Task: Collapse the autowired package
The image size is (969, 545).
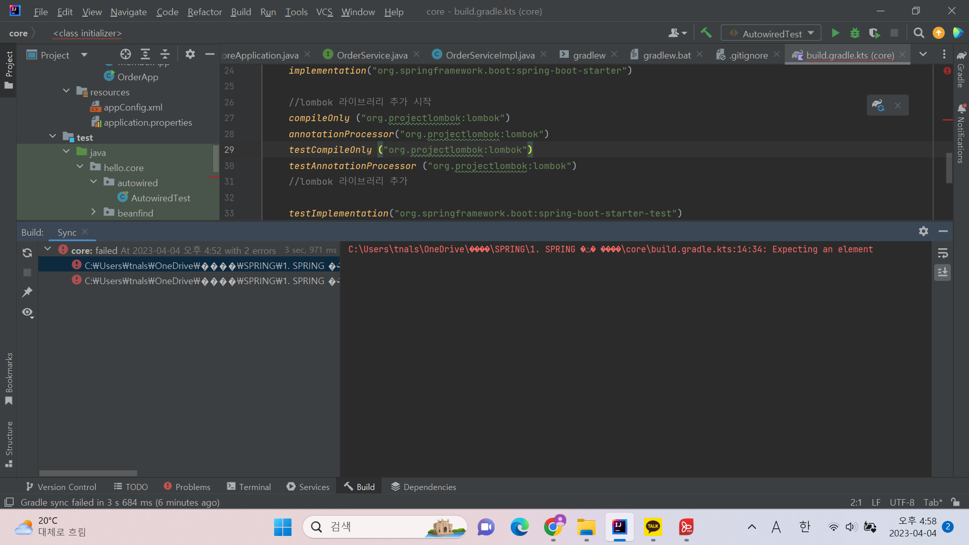Action: click(93, 182)
